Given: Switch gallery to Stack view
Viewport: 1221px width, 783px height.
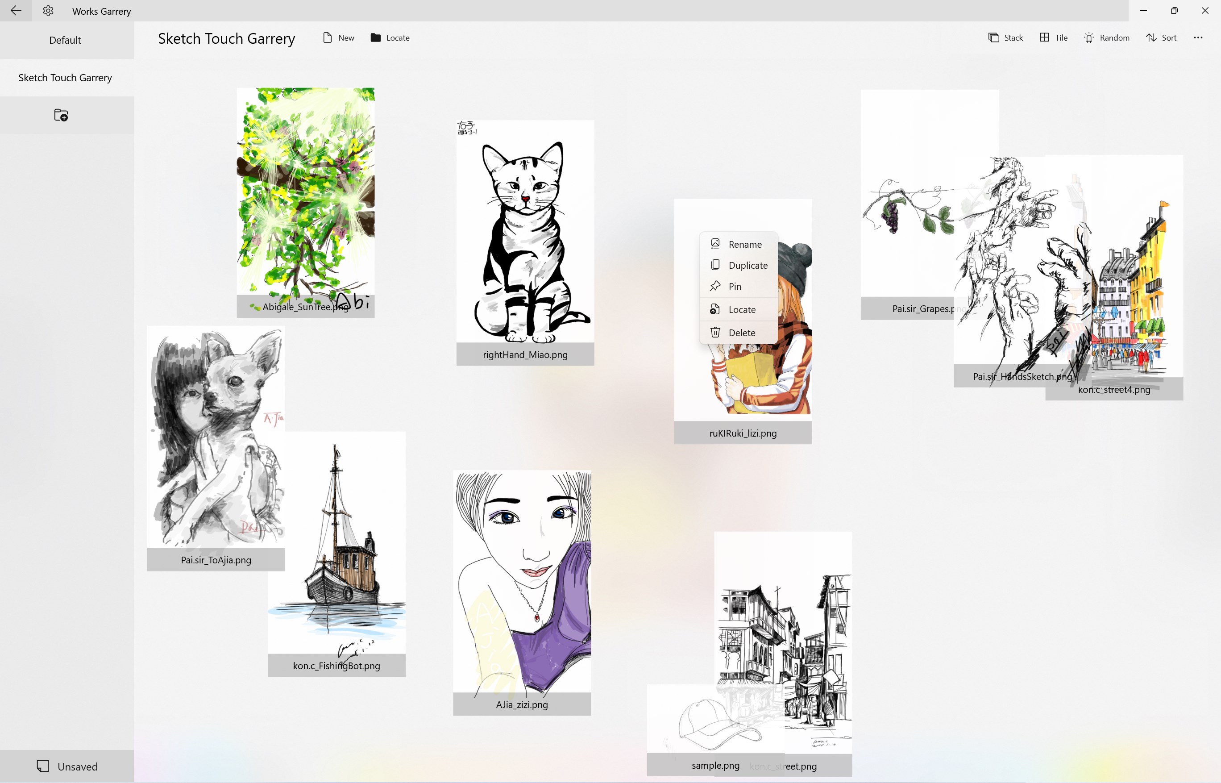Looking at the screenshot, I should tap(1005, 37).
